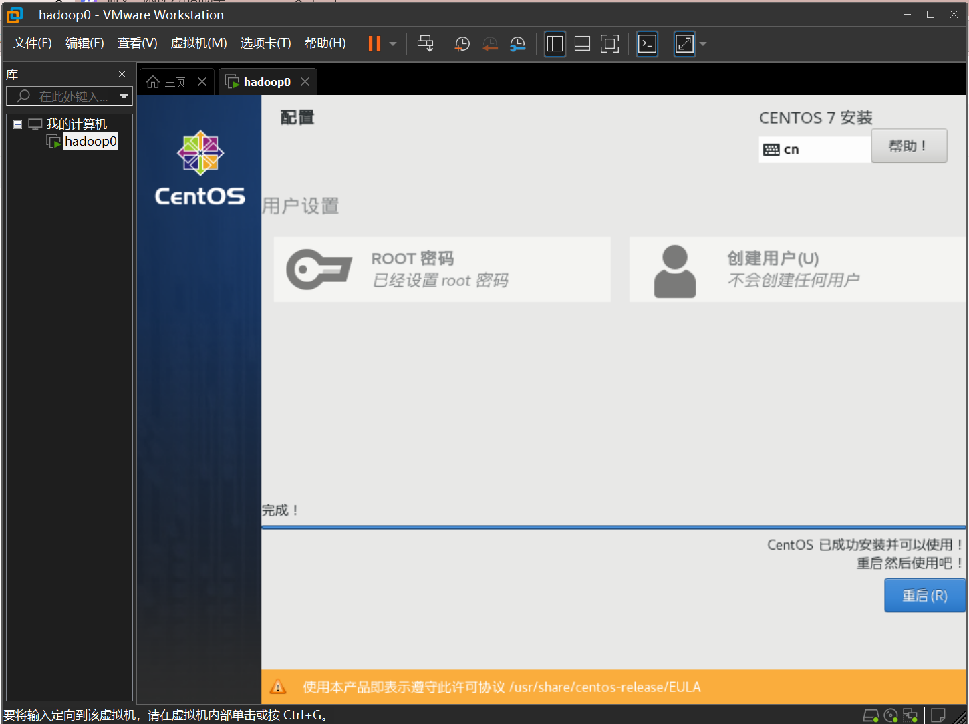
Task: Click the stretch guest display icon
Action: pos(684,44)
